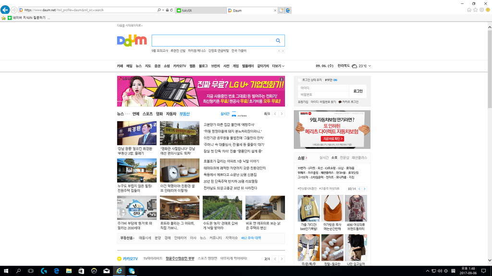Click the 로그인 button
The height and width of the screenshot is (276, 492).
[x=357, y=91]
